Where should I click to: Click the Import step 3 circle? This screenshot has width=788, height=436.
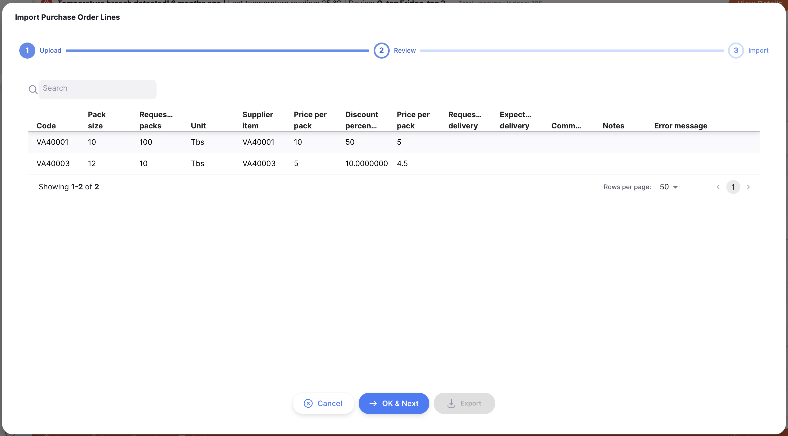[735, 50]
